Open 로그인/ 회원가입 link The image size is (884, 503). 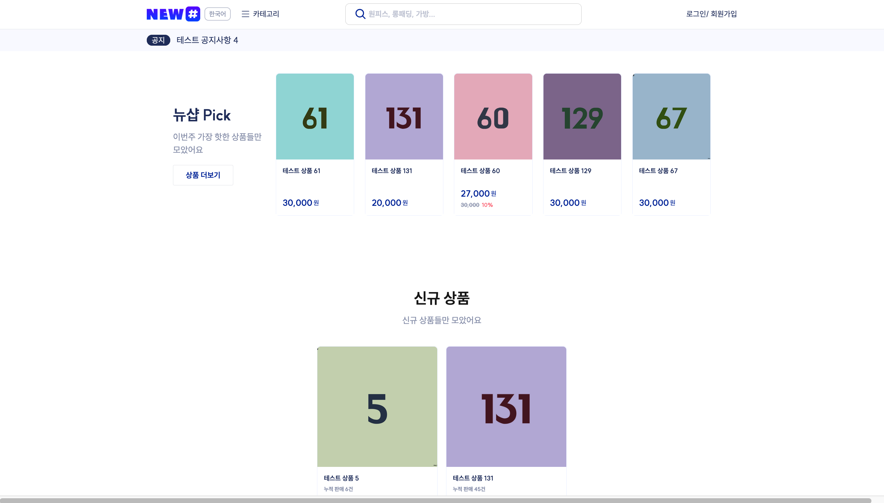711,14
